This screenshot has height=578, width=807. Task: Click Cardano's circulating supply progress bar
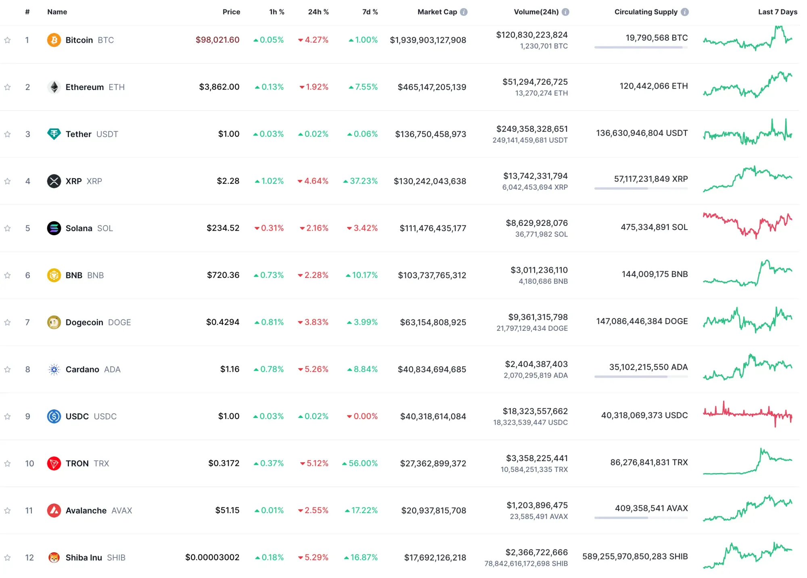641,377
